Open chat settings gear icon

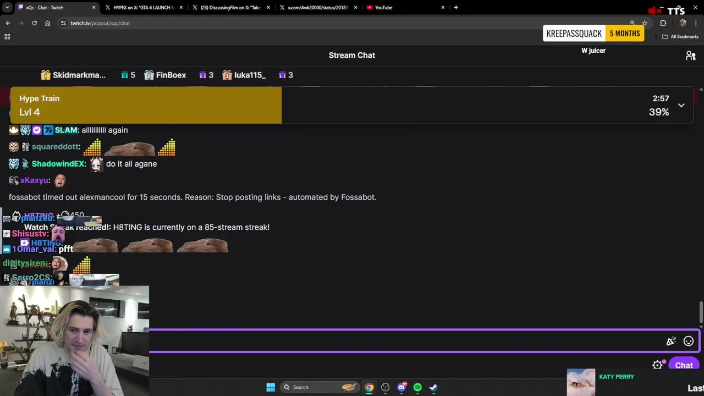coord(657,365)
